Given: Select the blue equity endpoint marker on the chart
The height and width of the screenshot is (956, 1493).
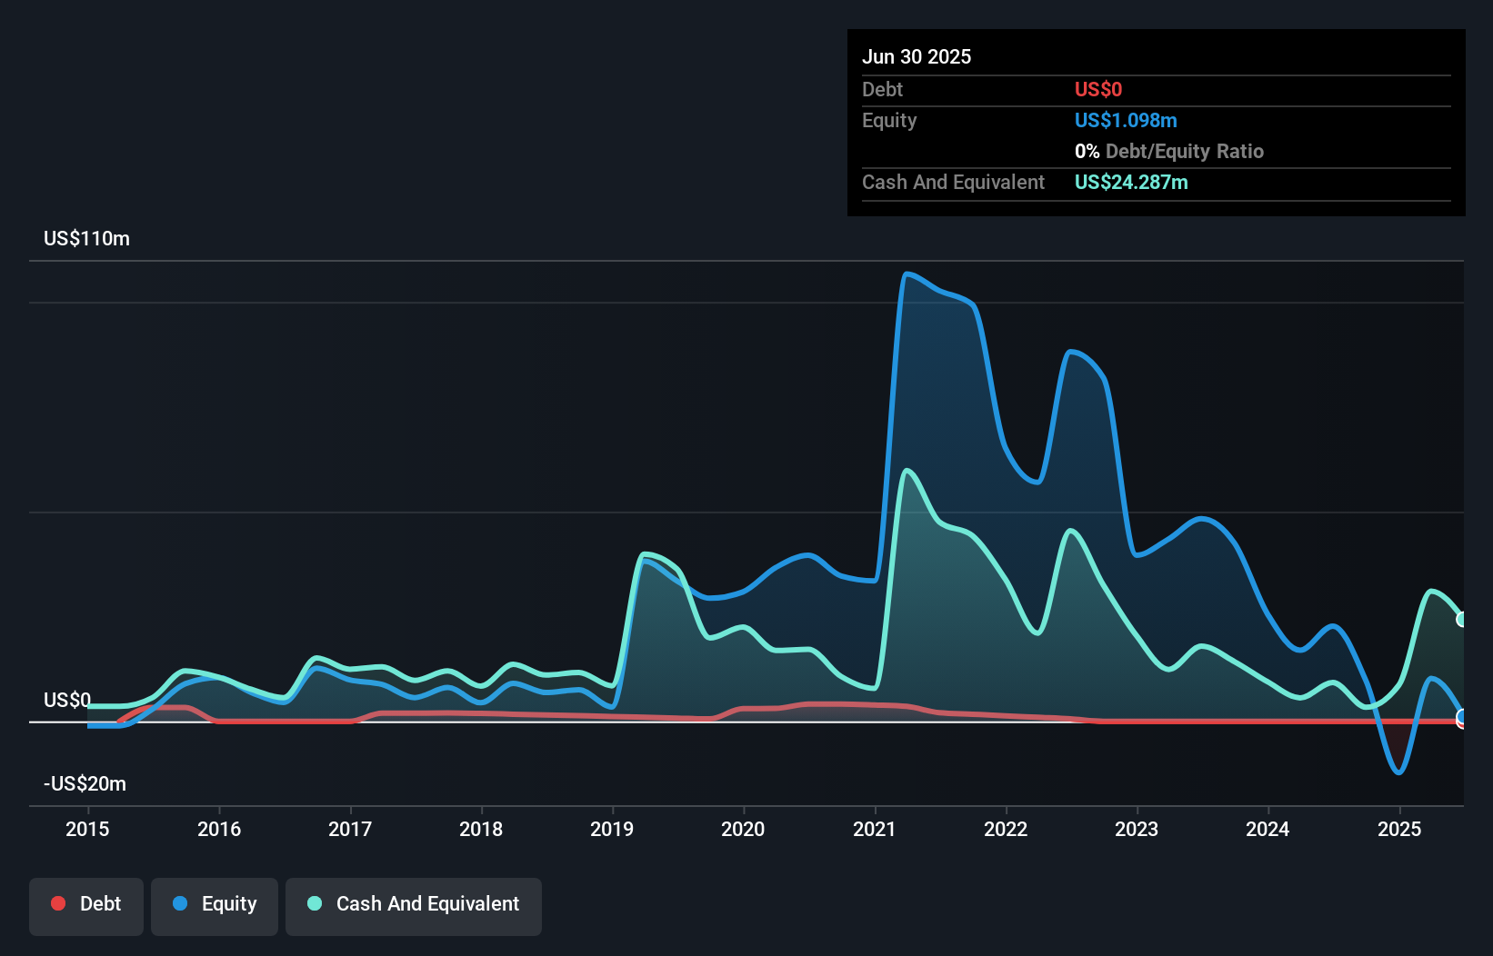Looking at the screenshot, I should click(1462, 717).
